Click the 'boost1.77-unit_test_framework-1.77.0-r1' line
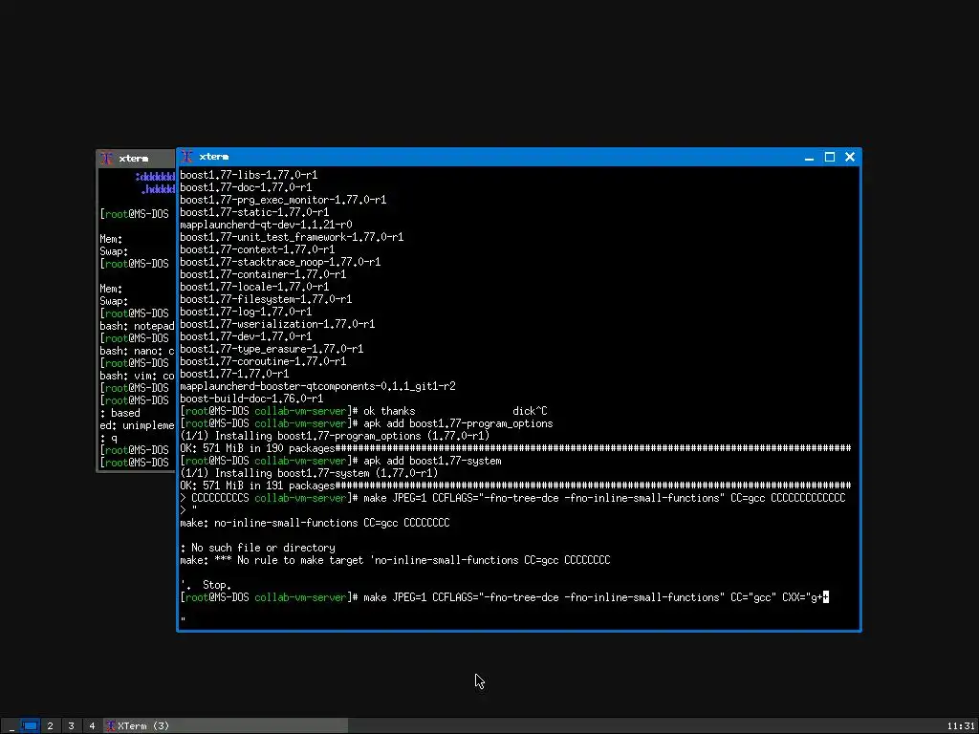This screenshot has width=979, height=734. click(292, 237)
